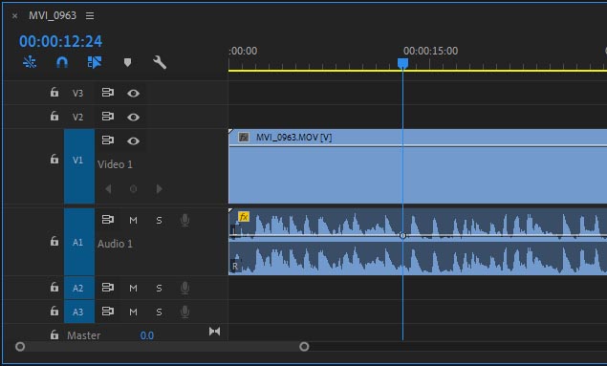Click audio volume keyframe at playhead
The height and width of the screenshot is (366, 607).
[x=402, y=235]
